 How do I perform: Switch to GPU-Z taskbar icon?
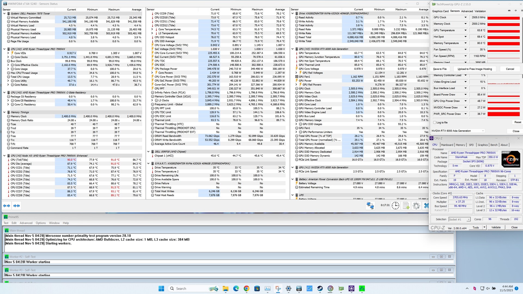[341, 289]
